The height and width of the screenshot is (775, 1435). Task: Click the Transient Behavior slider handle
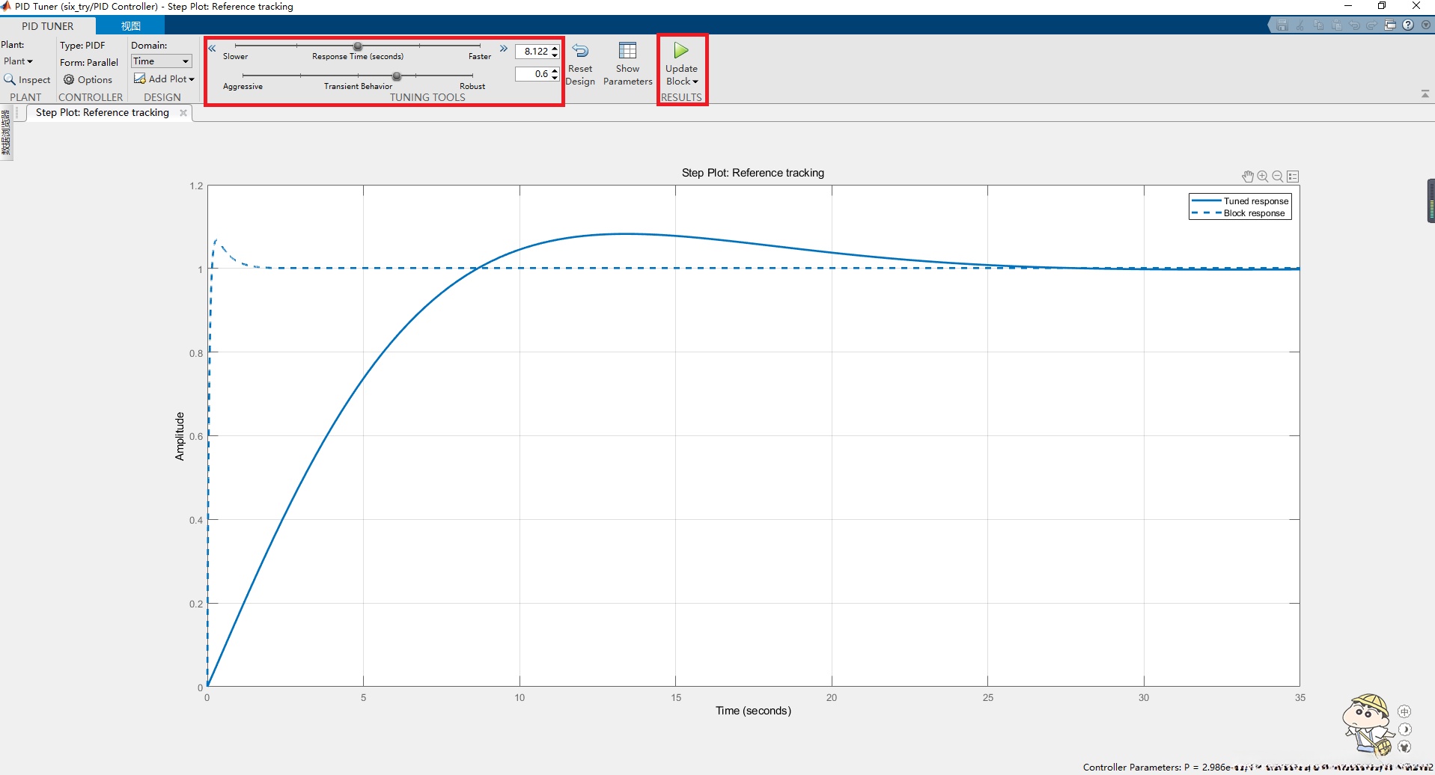tap(397, 76)
